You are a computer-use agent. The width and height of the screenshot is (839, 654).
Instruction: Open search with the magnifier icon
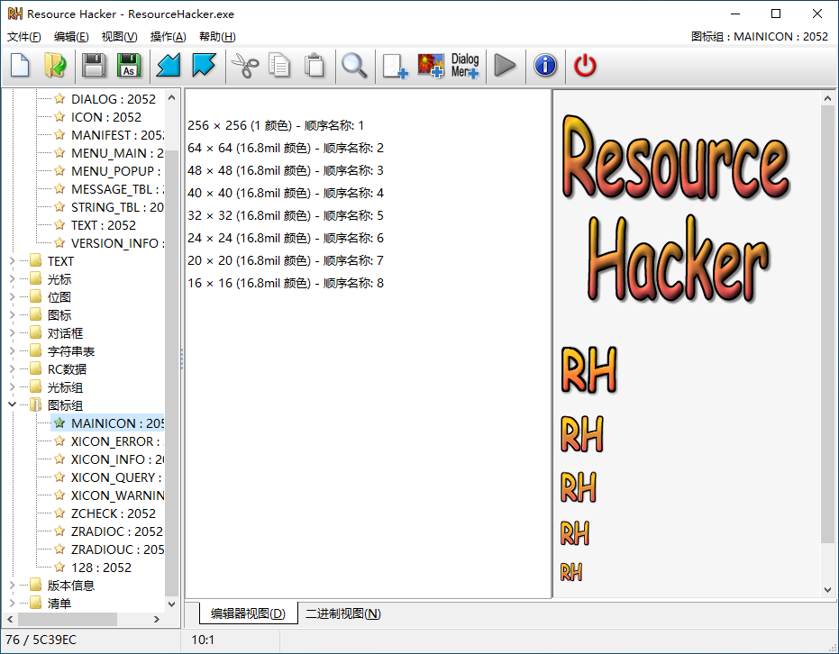coord(354,66)
